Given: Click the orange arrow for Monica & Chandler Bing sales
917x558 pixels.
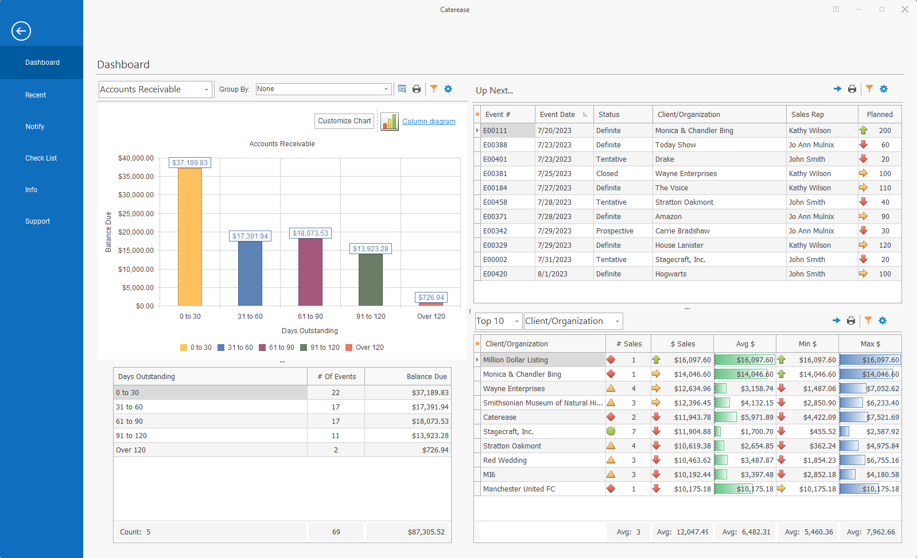Looking at the screenshot, I should [656, 374].
